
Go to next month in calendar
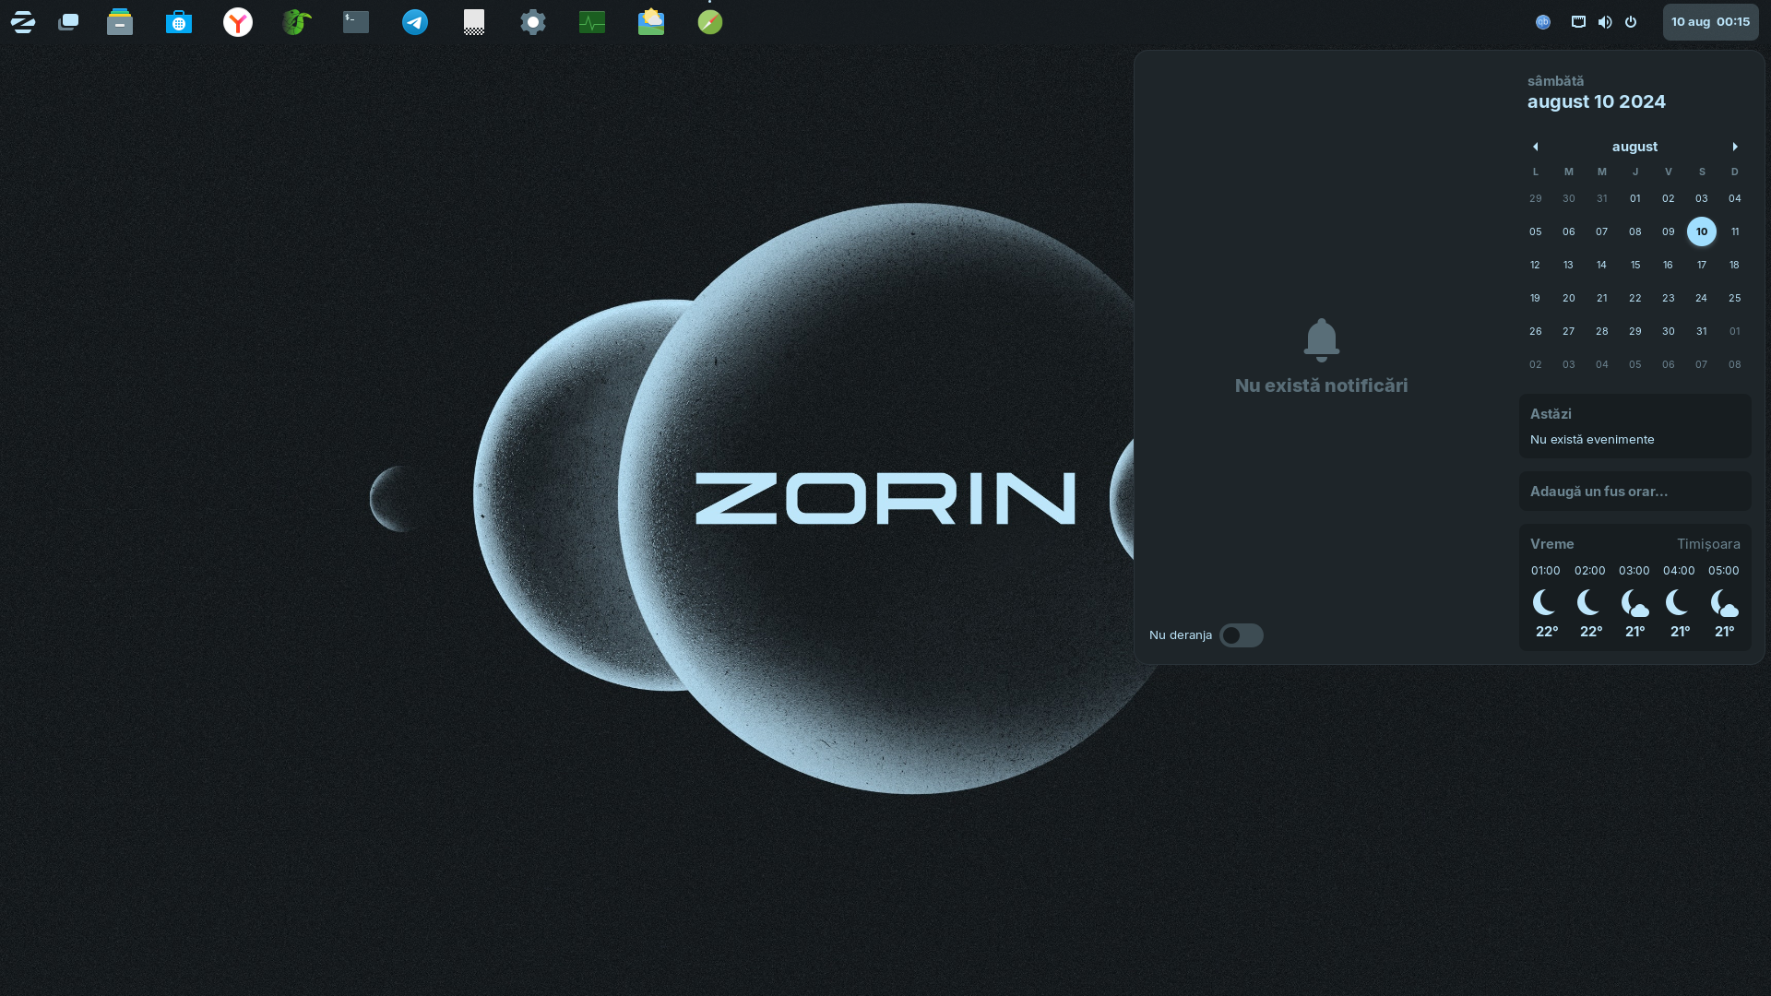point(1735,147)
